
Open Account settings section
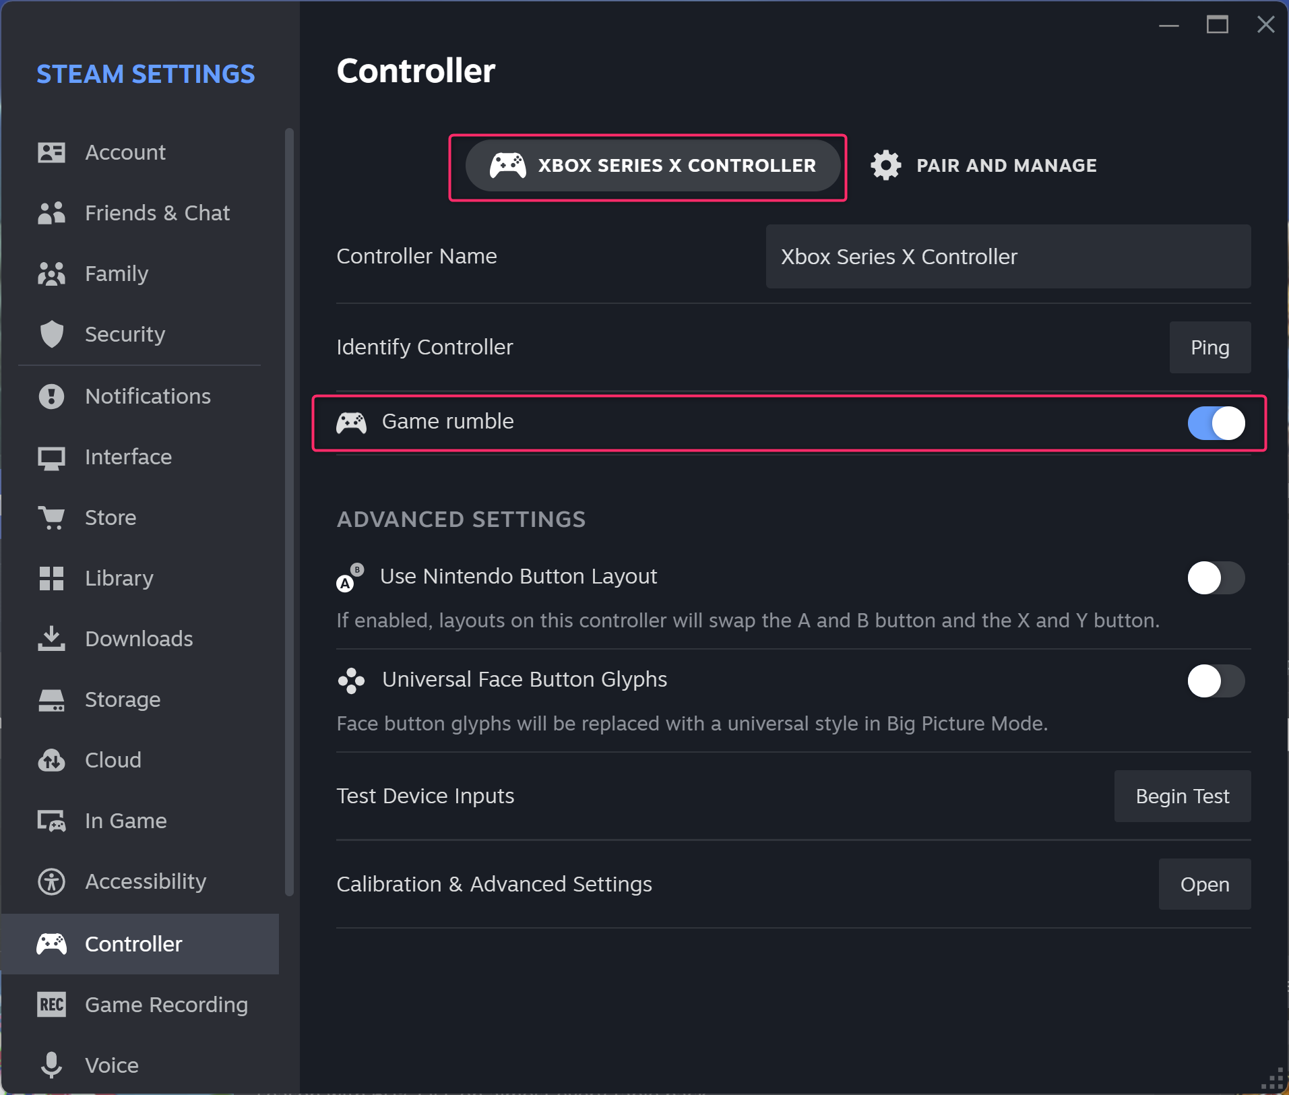coord(140,152)
